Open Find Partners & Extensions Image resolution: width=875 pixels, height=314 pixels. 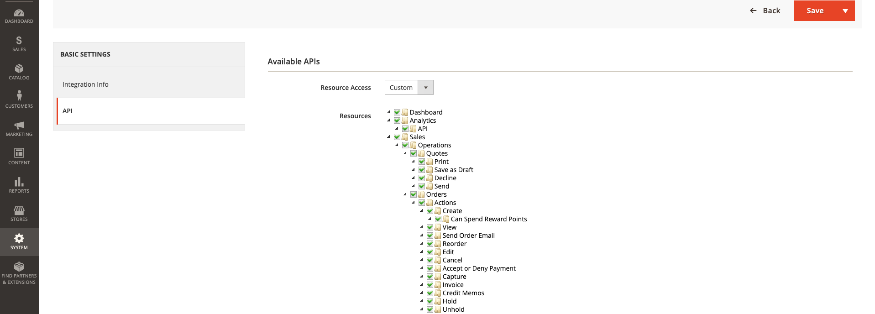[19, 273]
